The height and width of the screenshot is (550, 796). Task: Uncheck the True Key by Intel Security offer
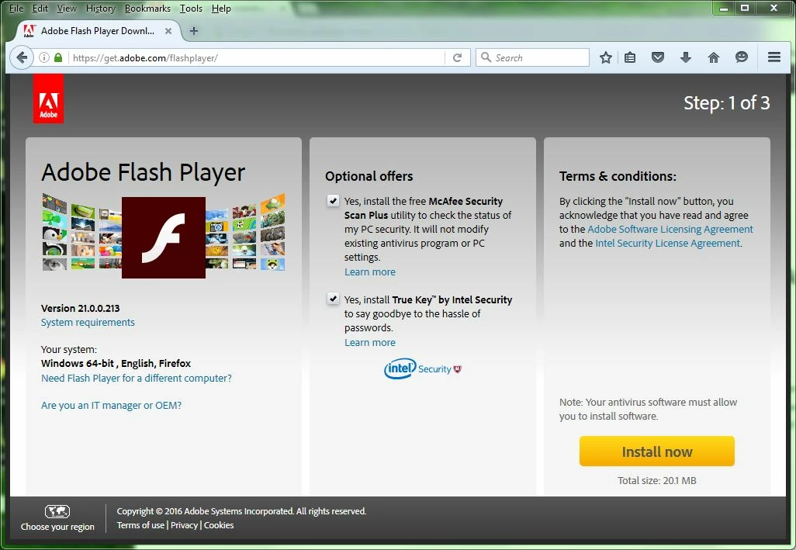(333, 299)
